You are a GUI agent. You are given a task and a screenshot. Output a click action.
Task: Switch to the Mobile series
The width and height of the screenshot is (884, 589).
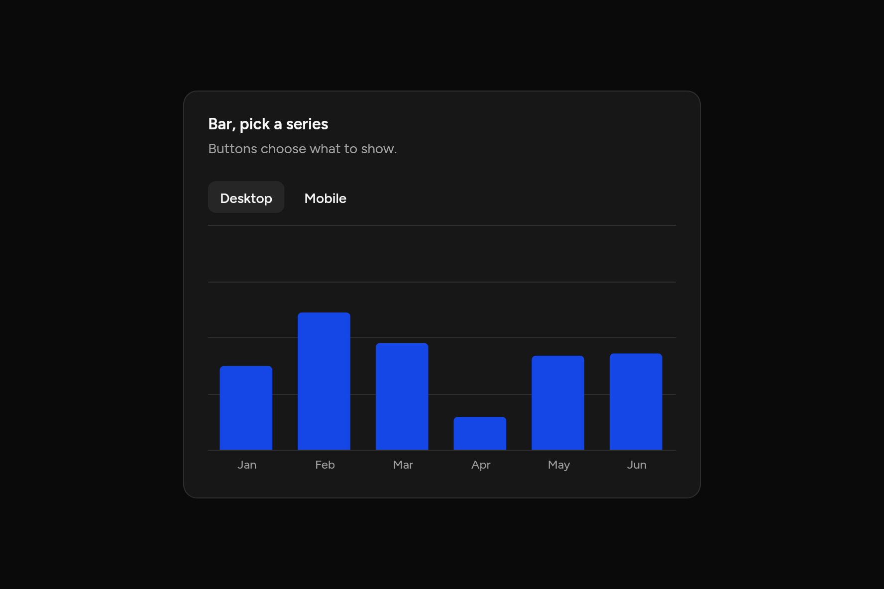pyautogui.click(x=325, y=197)
